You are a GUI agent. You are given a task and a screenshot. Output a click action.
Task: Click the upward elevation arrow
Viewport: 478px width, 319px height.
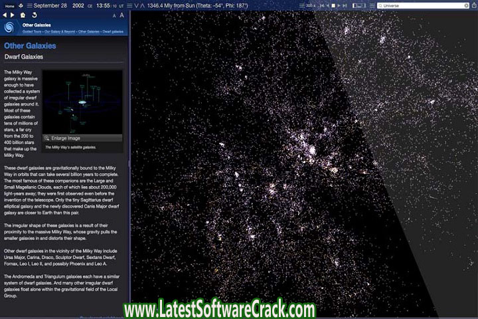(x=142, y=6)
